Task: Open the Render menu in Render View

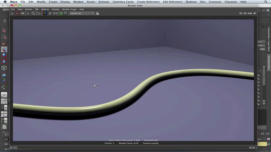Action: [x=29, y=9]
